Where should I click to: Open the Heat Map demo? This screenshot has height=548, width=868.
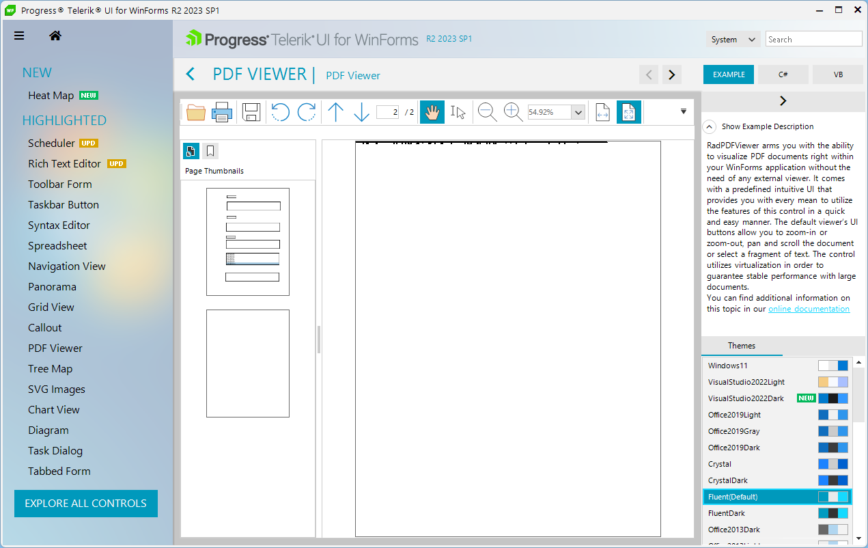pyautogui.click(x=51, y=96)
